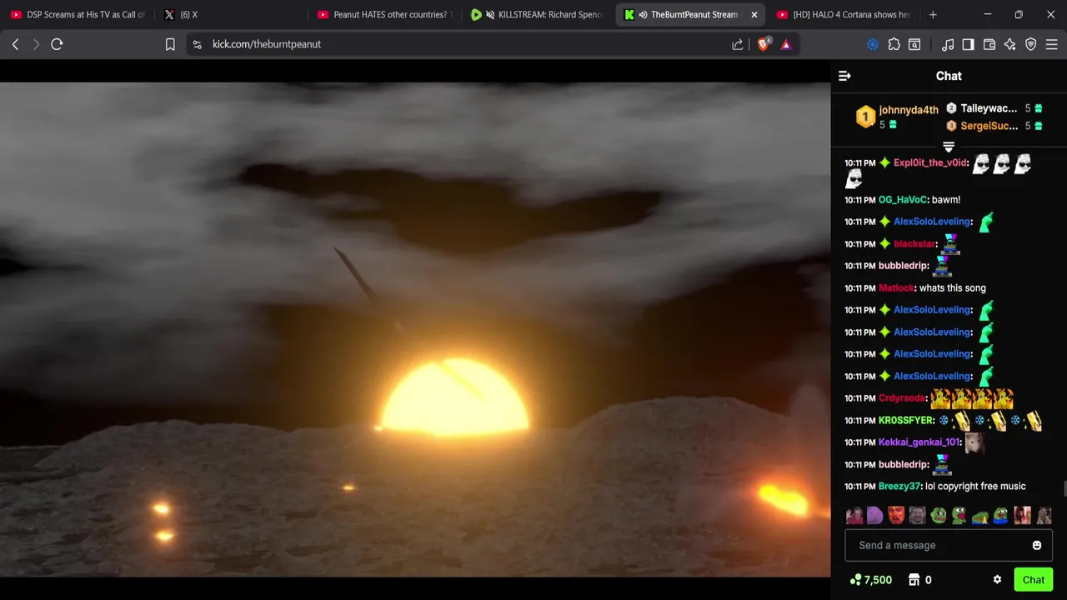
Task: Click the chat scrollbar
Action: tap(1064, 487)
